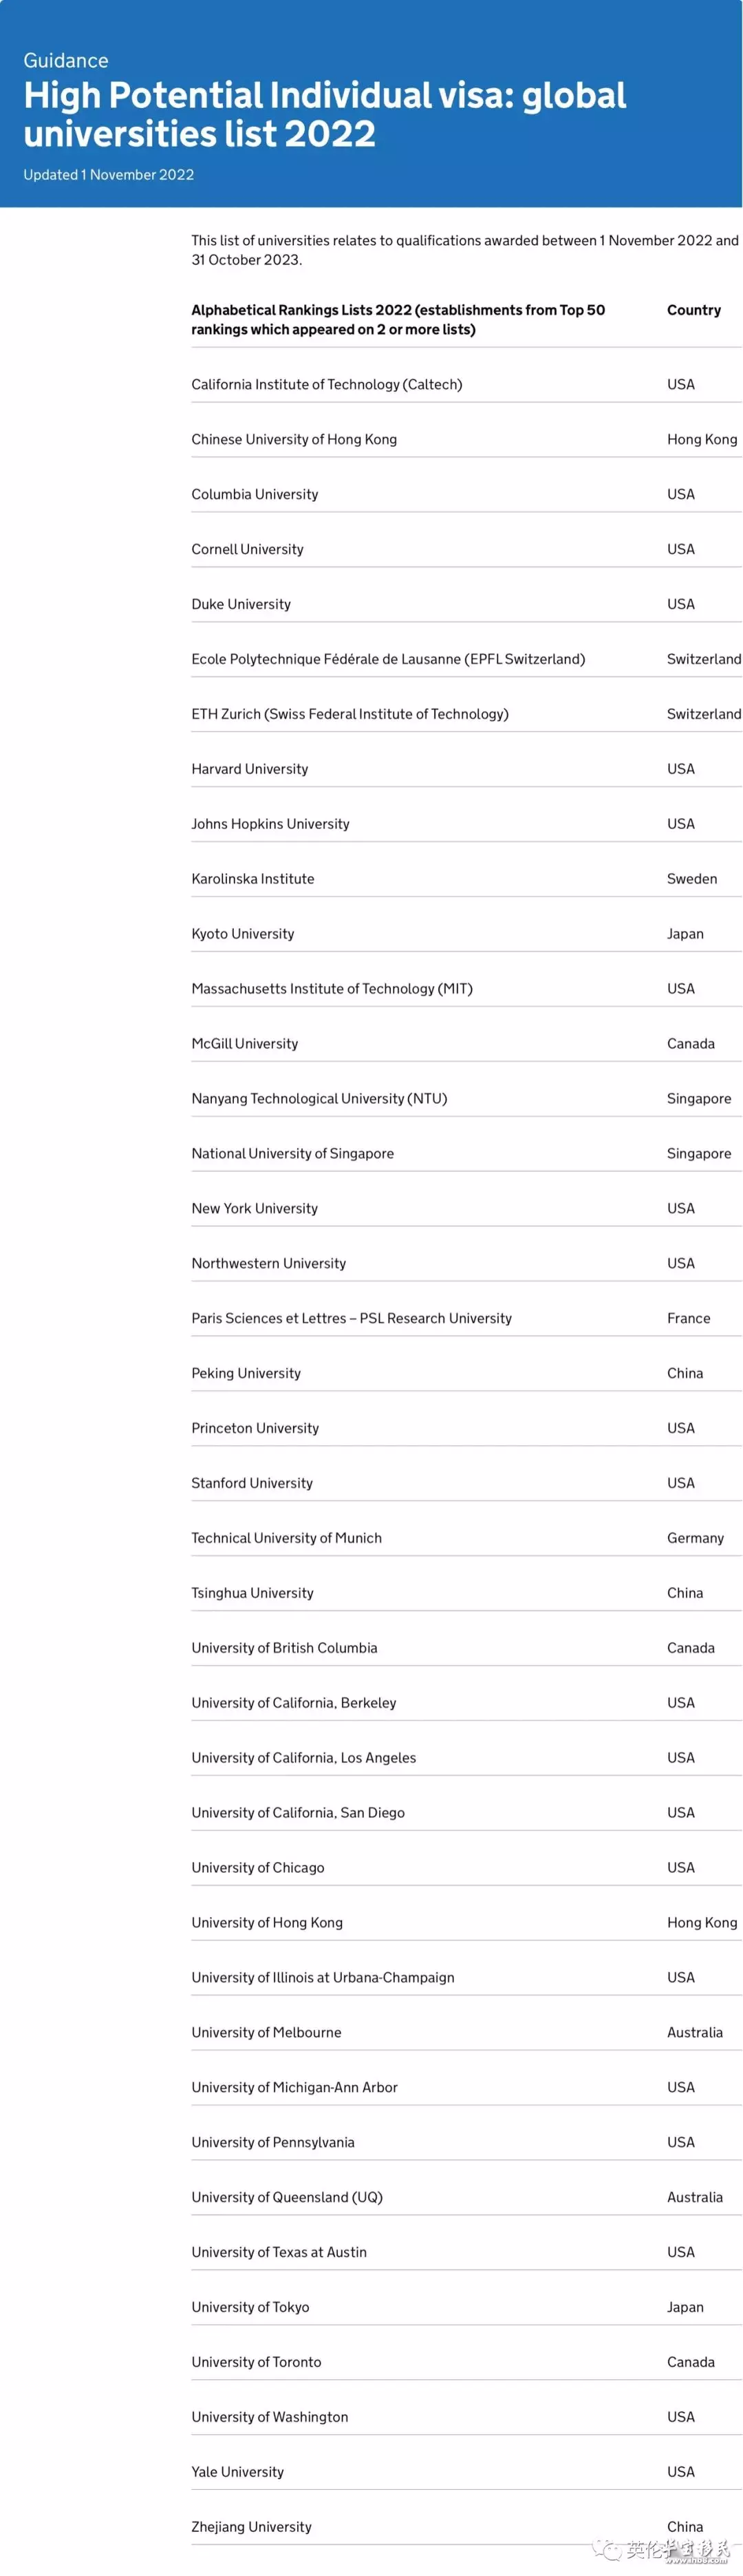The width and height of the screenshot is (743, 2576).
Task: Click the 'Country' column header
Action: [x=694, y=310]
